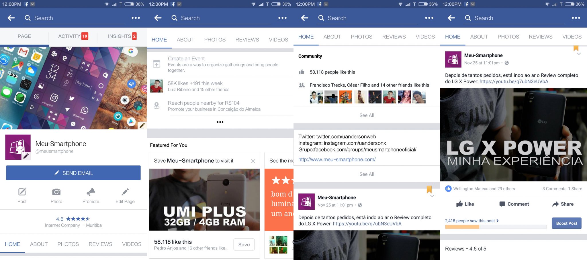Expand post options chevron on fourth screen post
Viewport: 587px width, 260px height.
pyautogui.click(x=579, y=54)
